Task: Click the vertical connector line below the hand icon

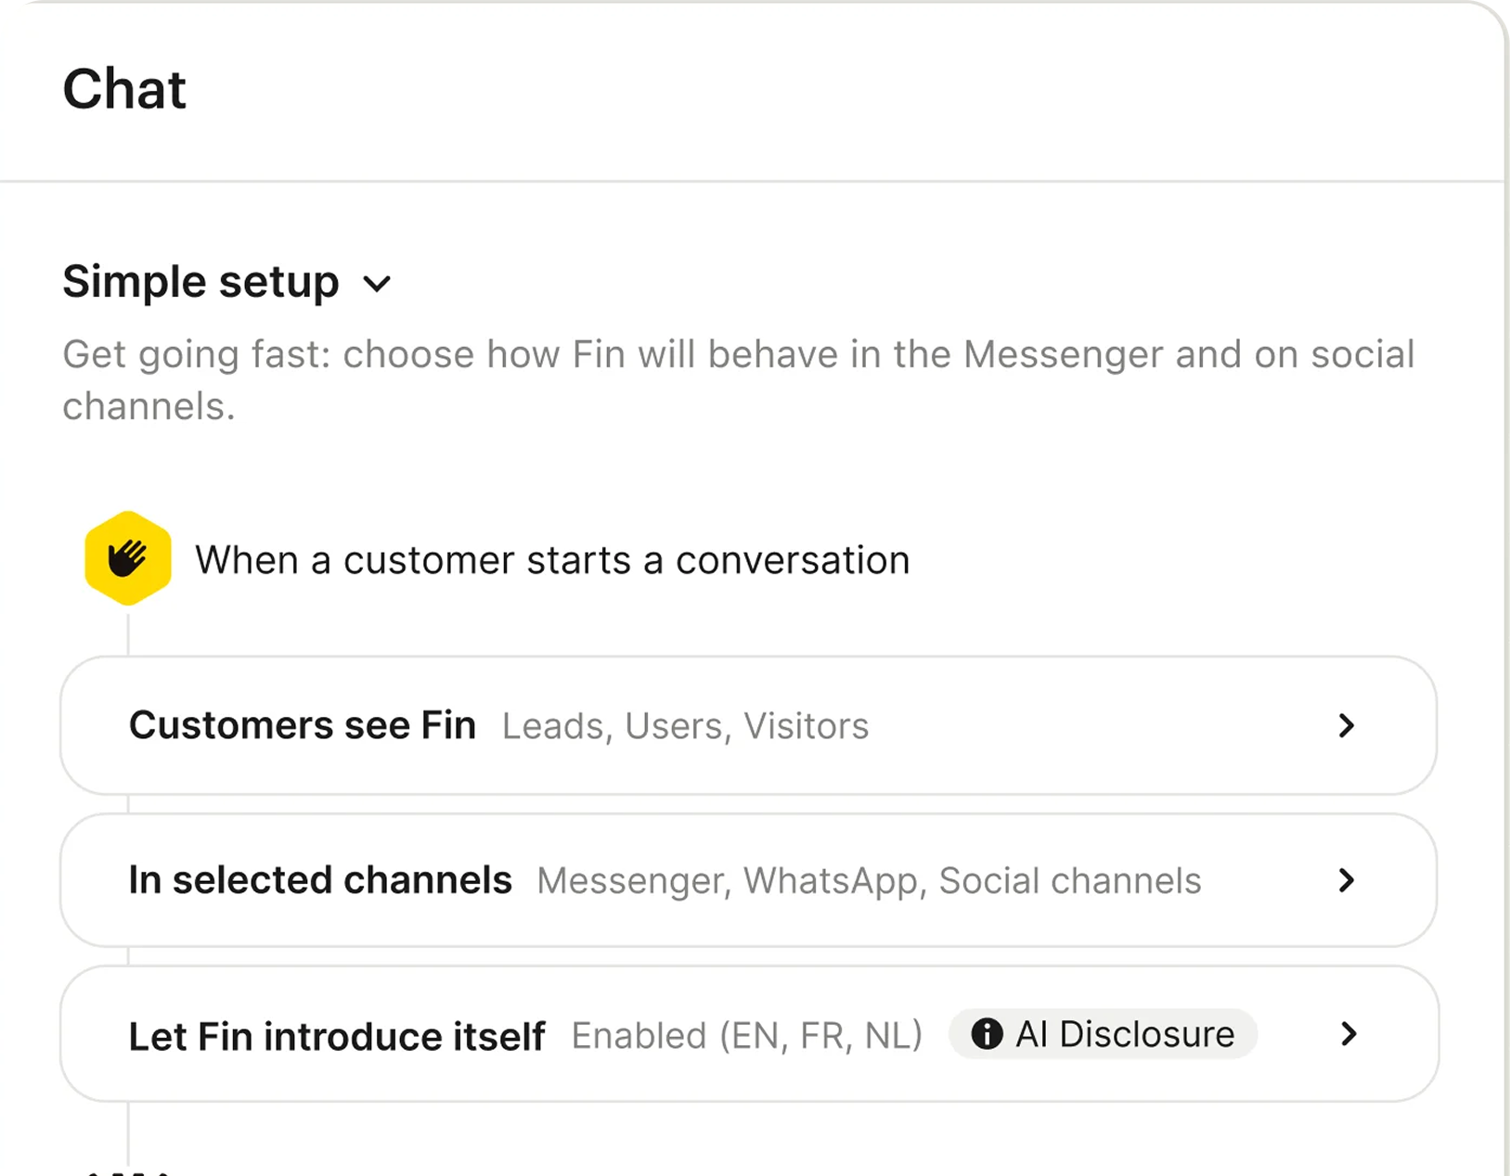Action: (128, 631)
